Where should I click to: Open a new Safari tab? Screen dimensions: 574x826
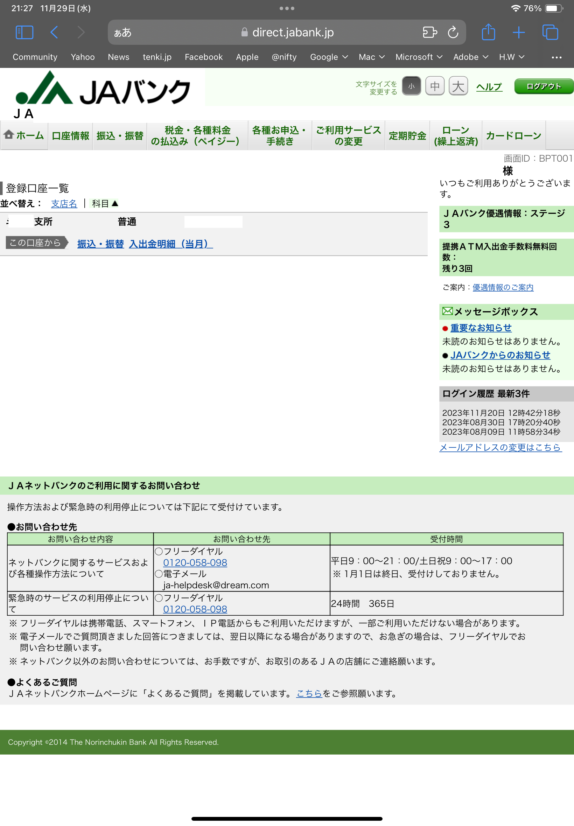[519, 32]
